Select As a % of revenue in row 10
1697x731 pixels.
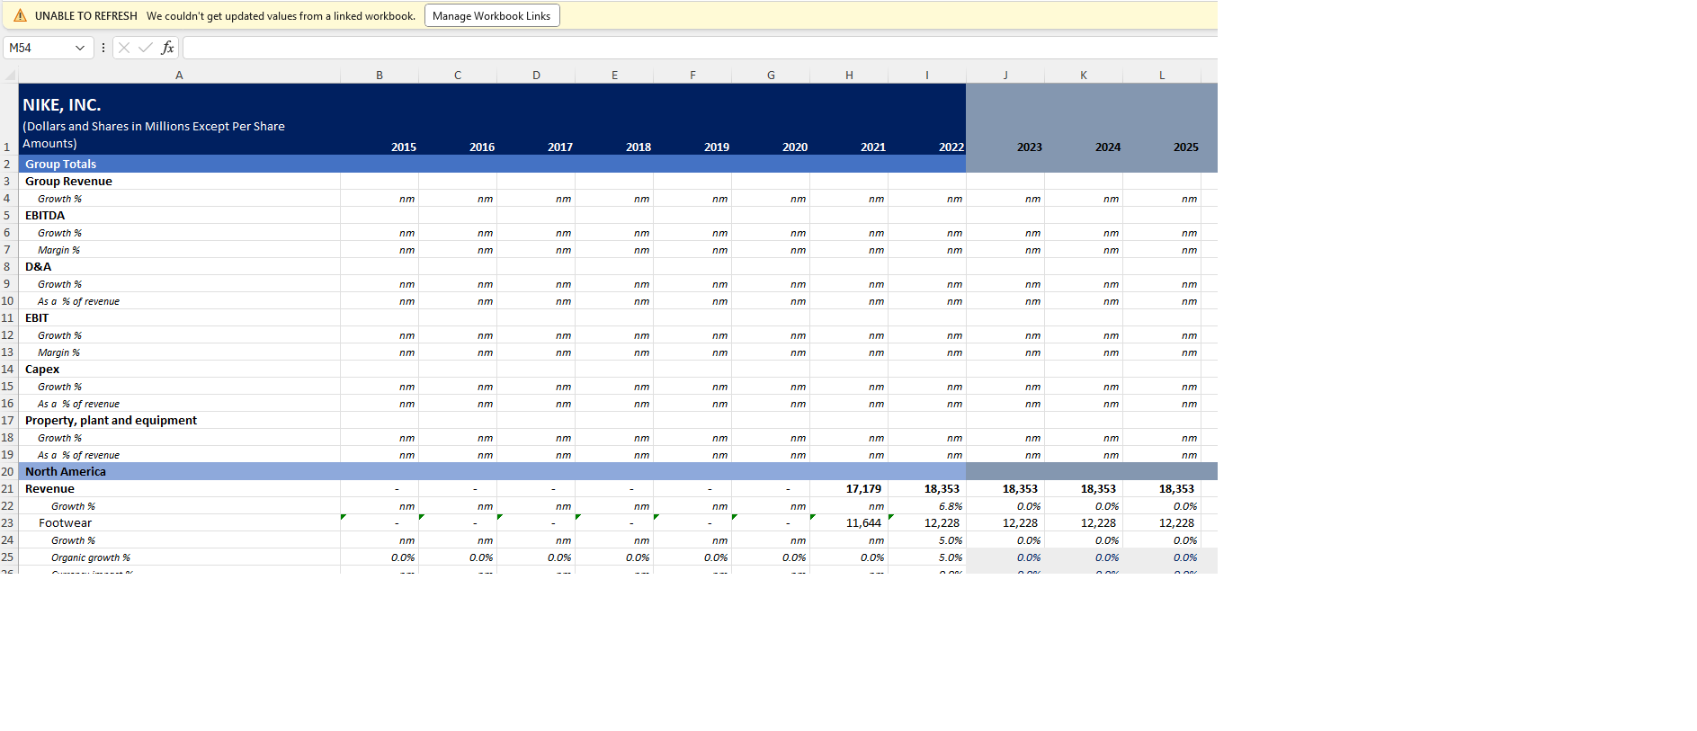tap(180, 301)
